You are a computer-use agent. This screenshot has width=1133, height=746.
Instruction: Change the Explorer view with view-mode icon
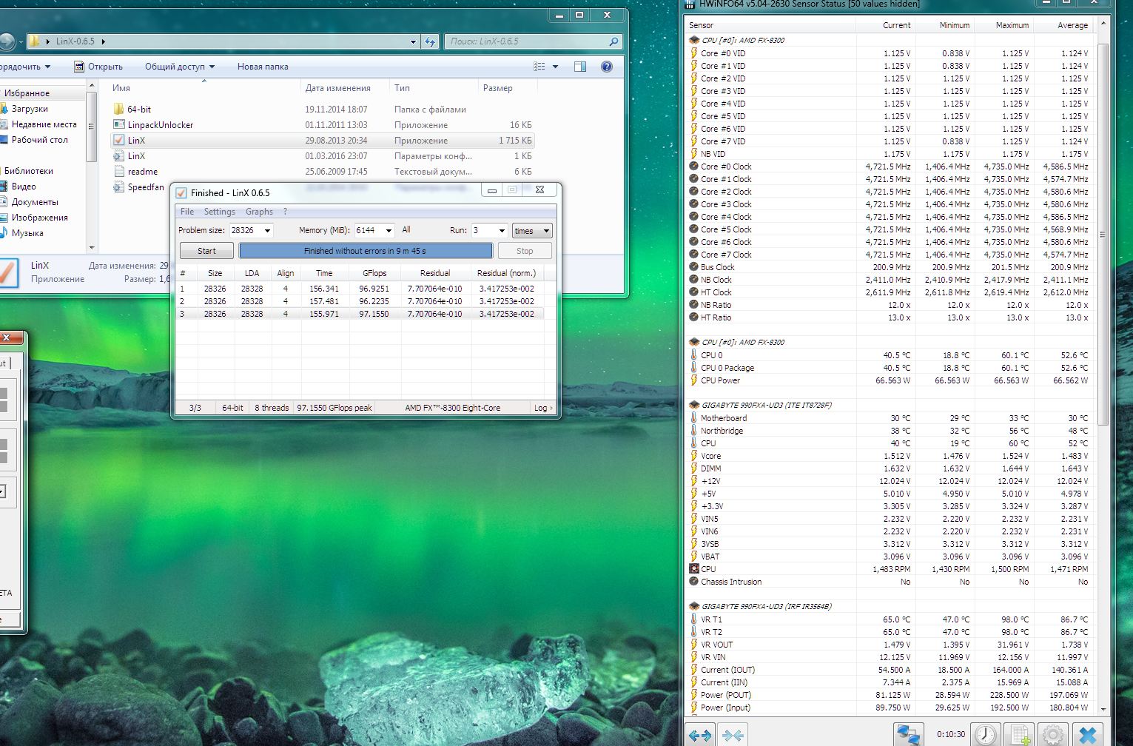point(539,67)
